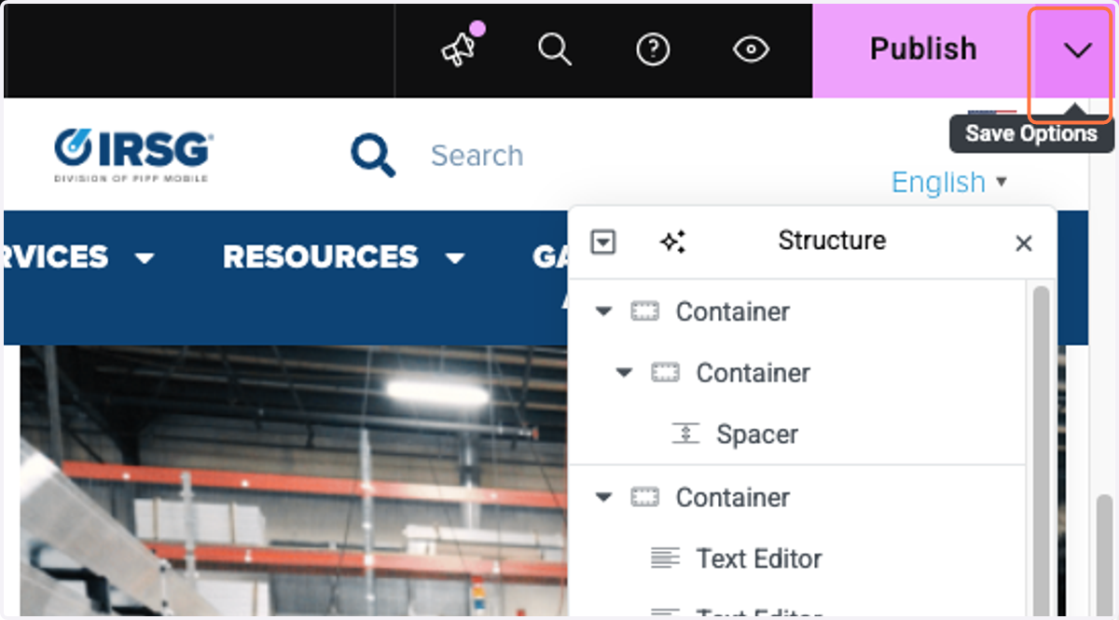Collapse the first Container in Structure
This screenshot has width=1119, height=620.
click(604, 311)
